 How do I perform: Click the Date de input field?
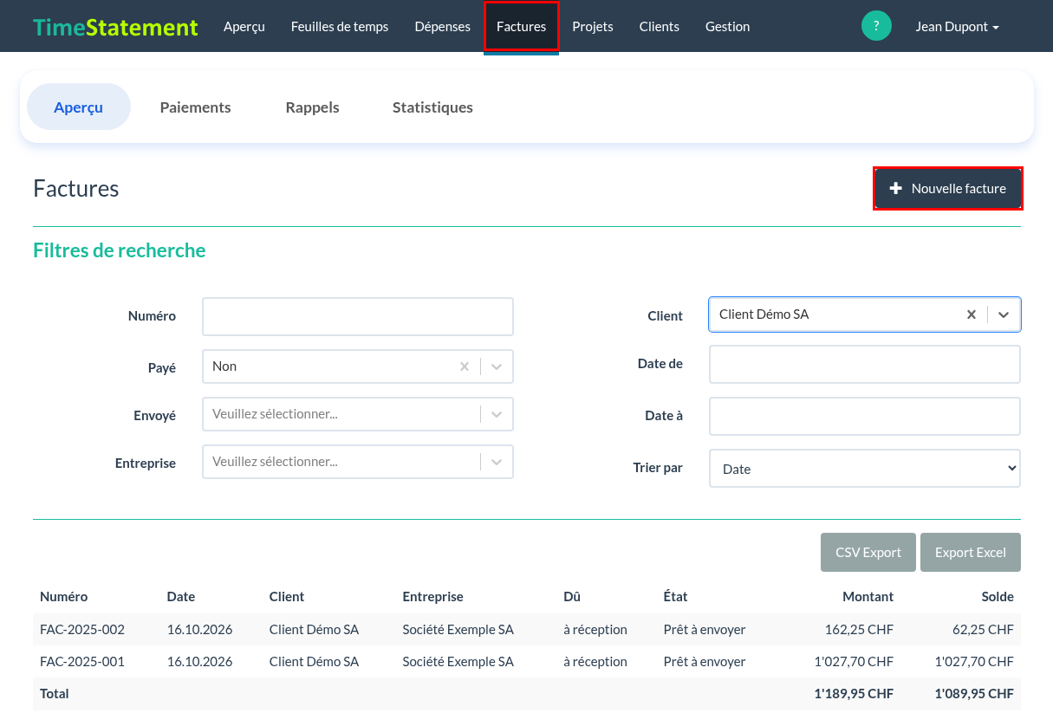pyautogui.click(x=865, y=364)
